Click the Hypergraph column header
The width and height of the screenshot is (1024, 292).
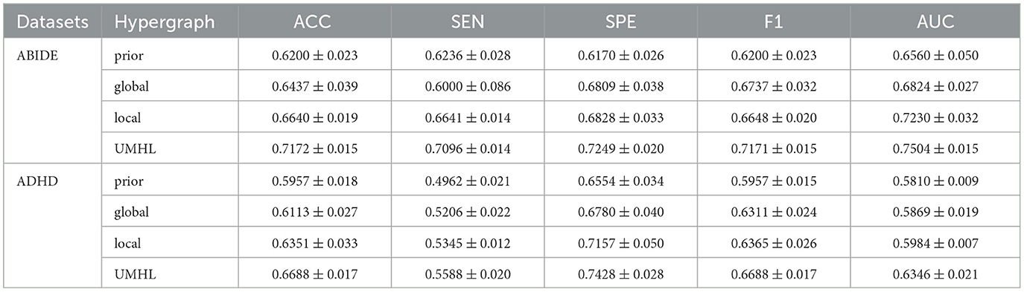pyautogui.click(x=164, y=22)
